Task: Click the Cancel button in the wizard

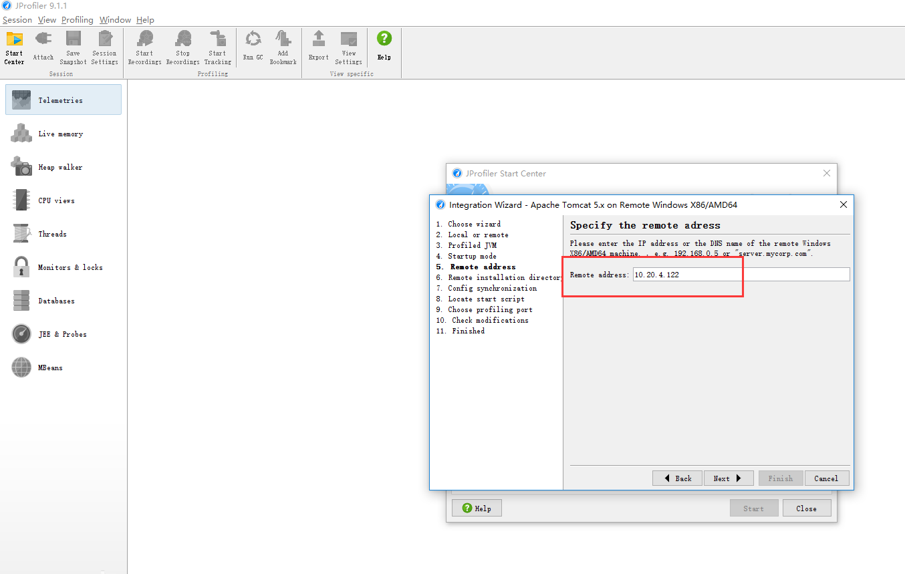Action: 826,478
